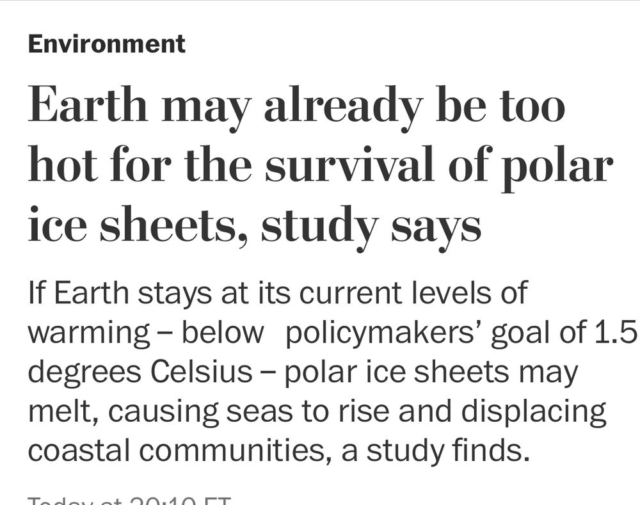Click the word "Earth" starting the headline
The image size is (640, 505).
coord(88,104)
